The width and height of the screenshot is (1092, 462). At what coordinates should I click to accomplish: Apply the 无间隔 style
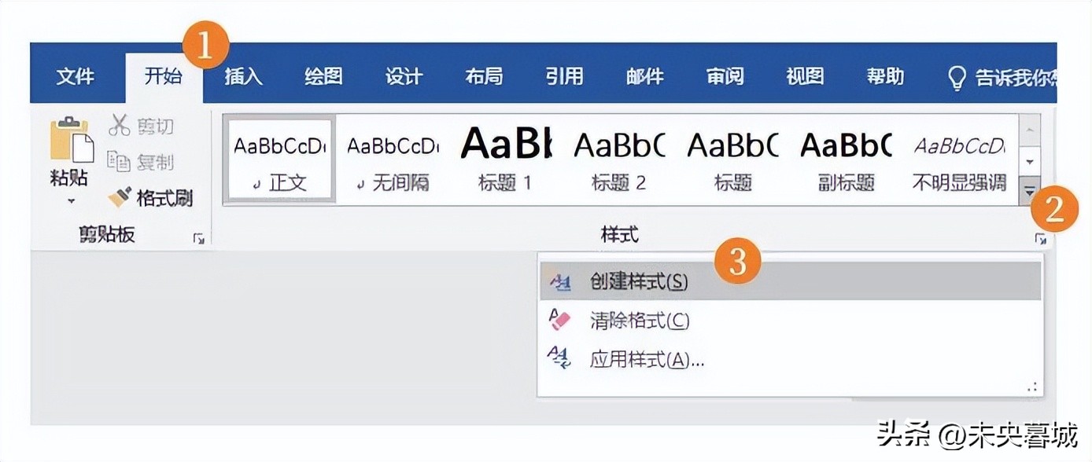(393, 159)
